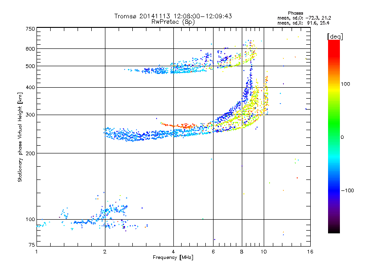Click the colorbar label '0'
Screen dimensions: 365x274
click(342, 137)
